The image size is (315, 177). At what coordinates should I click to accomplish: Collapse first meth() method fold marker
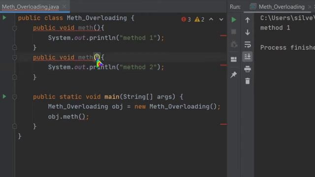[15, 28]
